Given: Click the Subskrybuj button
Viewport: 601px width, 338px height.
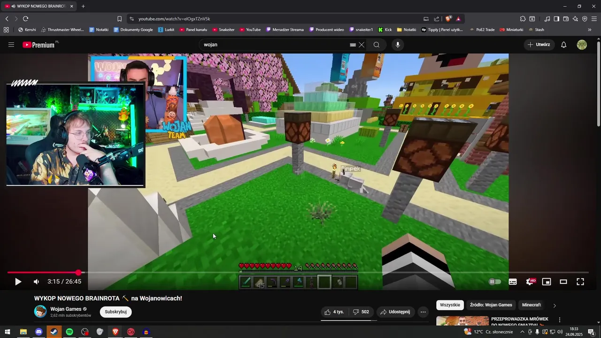Looking at the screenshot, I should tap(116, 312).
